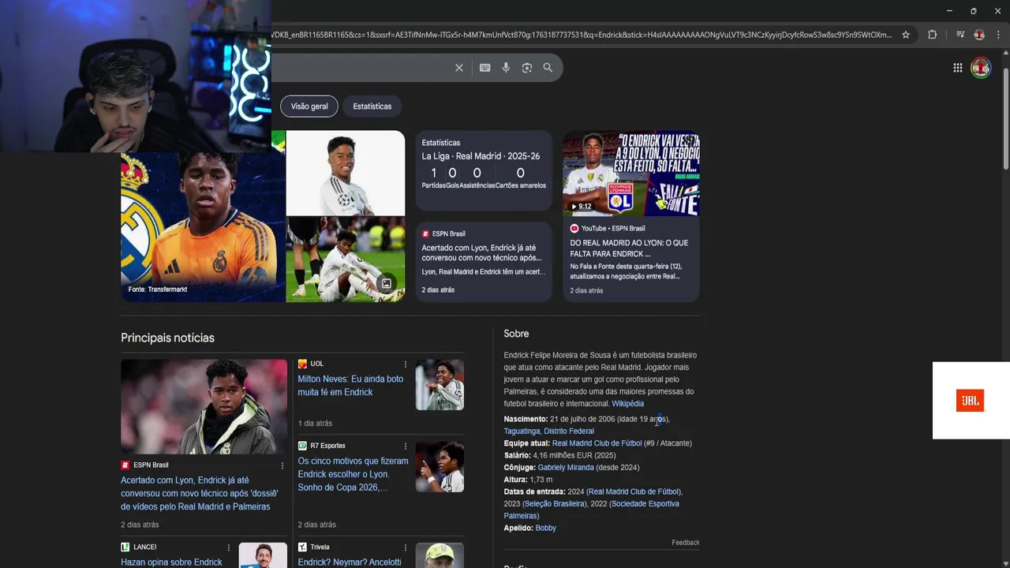Open 'Acertado com Lyon' ESPN Brasil card
Image resolution: width=1010 pixels, height=568 pixels.
pyautogui.click(x=484, y=262)
